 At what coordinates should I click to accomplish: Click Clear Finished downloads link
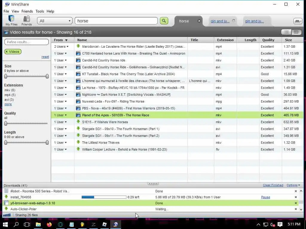273,185
